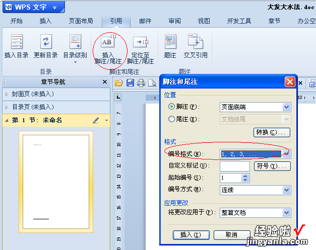
Task: Click Go to Footnote/Endnote (定位至脚注/尾注) icon
Action: point(141,42)
